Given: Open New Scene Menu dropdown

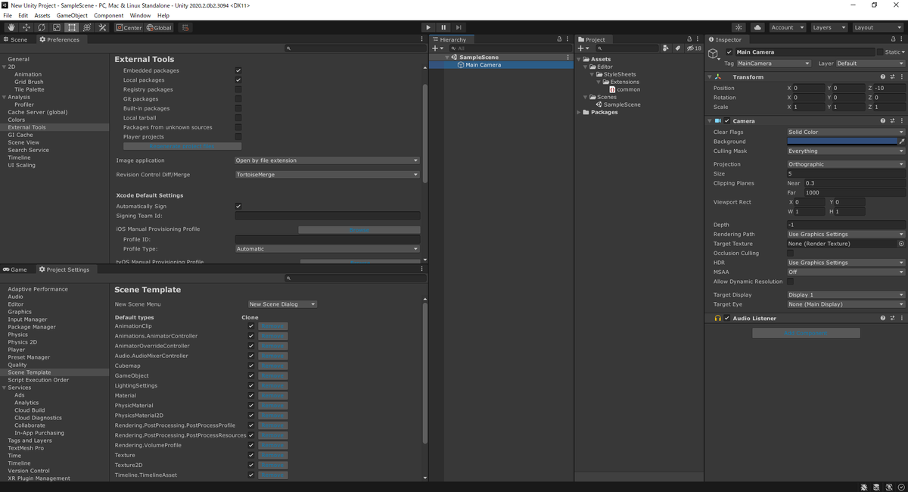Looking at the screenshot, I should pyautogui.click(x=282, y=304).
